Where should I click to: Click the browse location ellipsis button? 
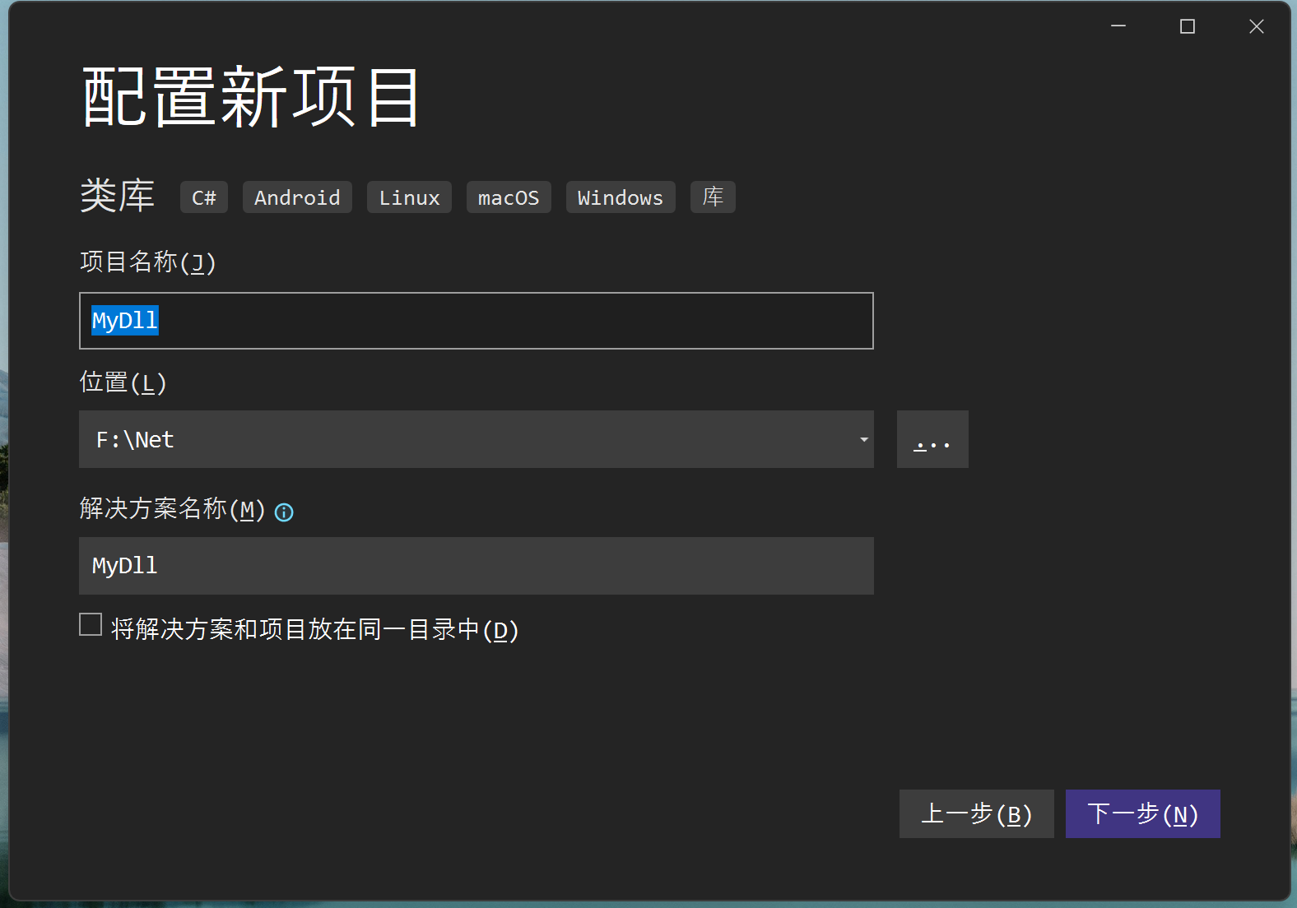click(x=932, y=439)
